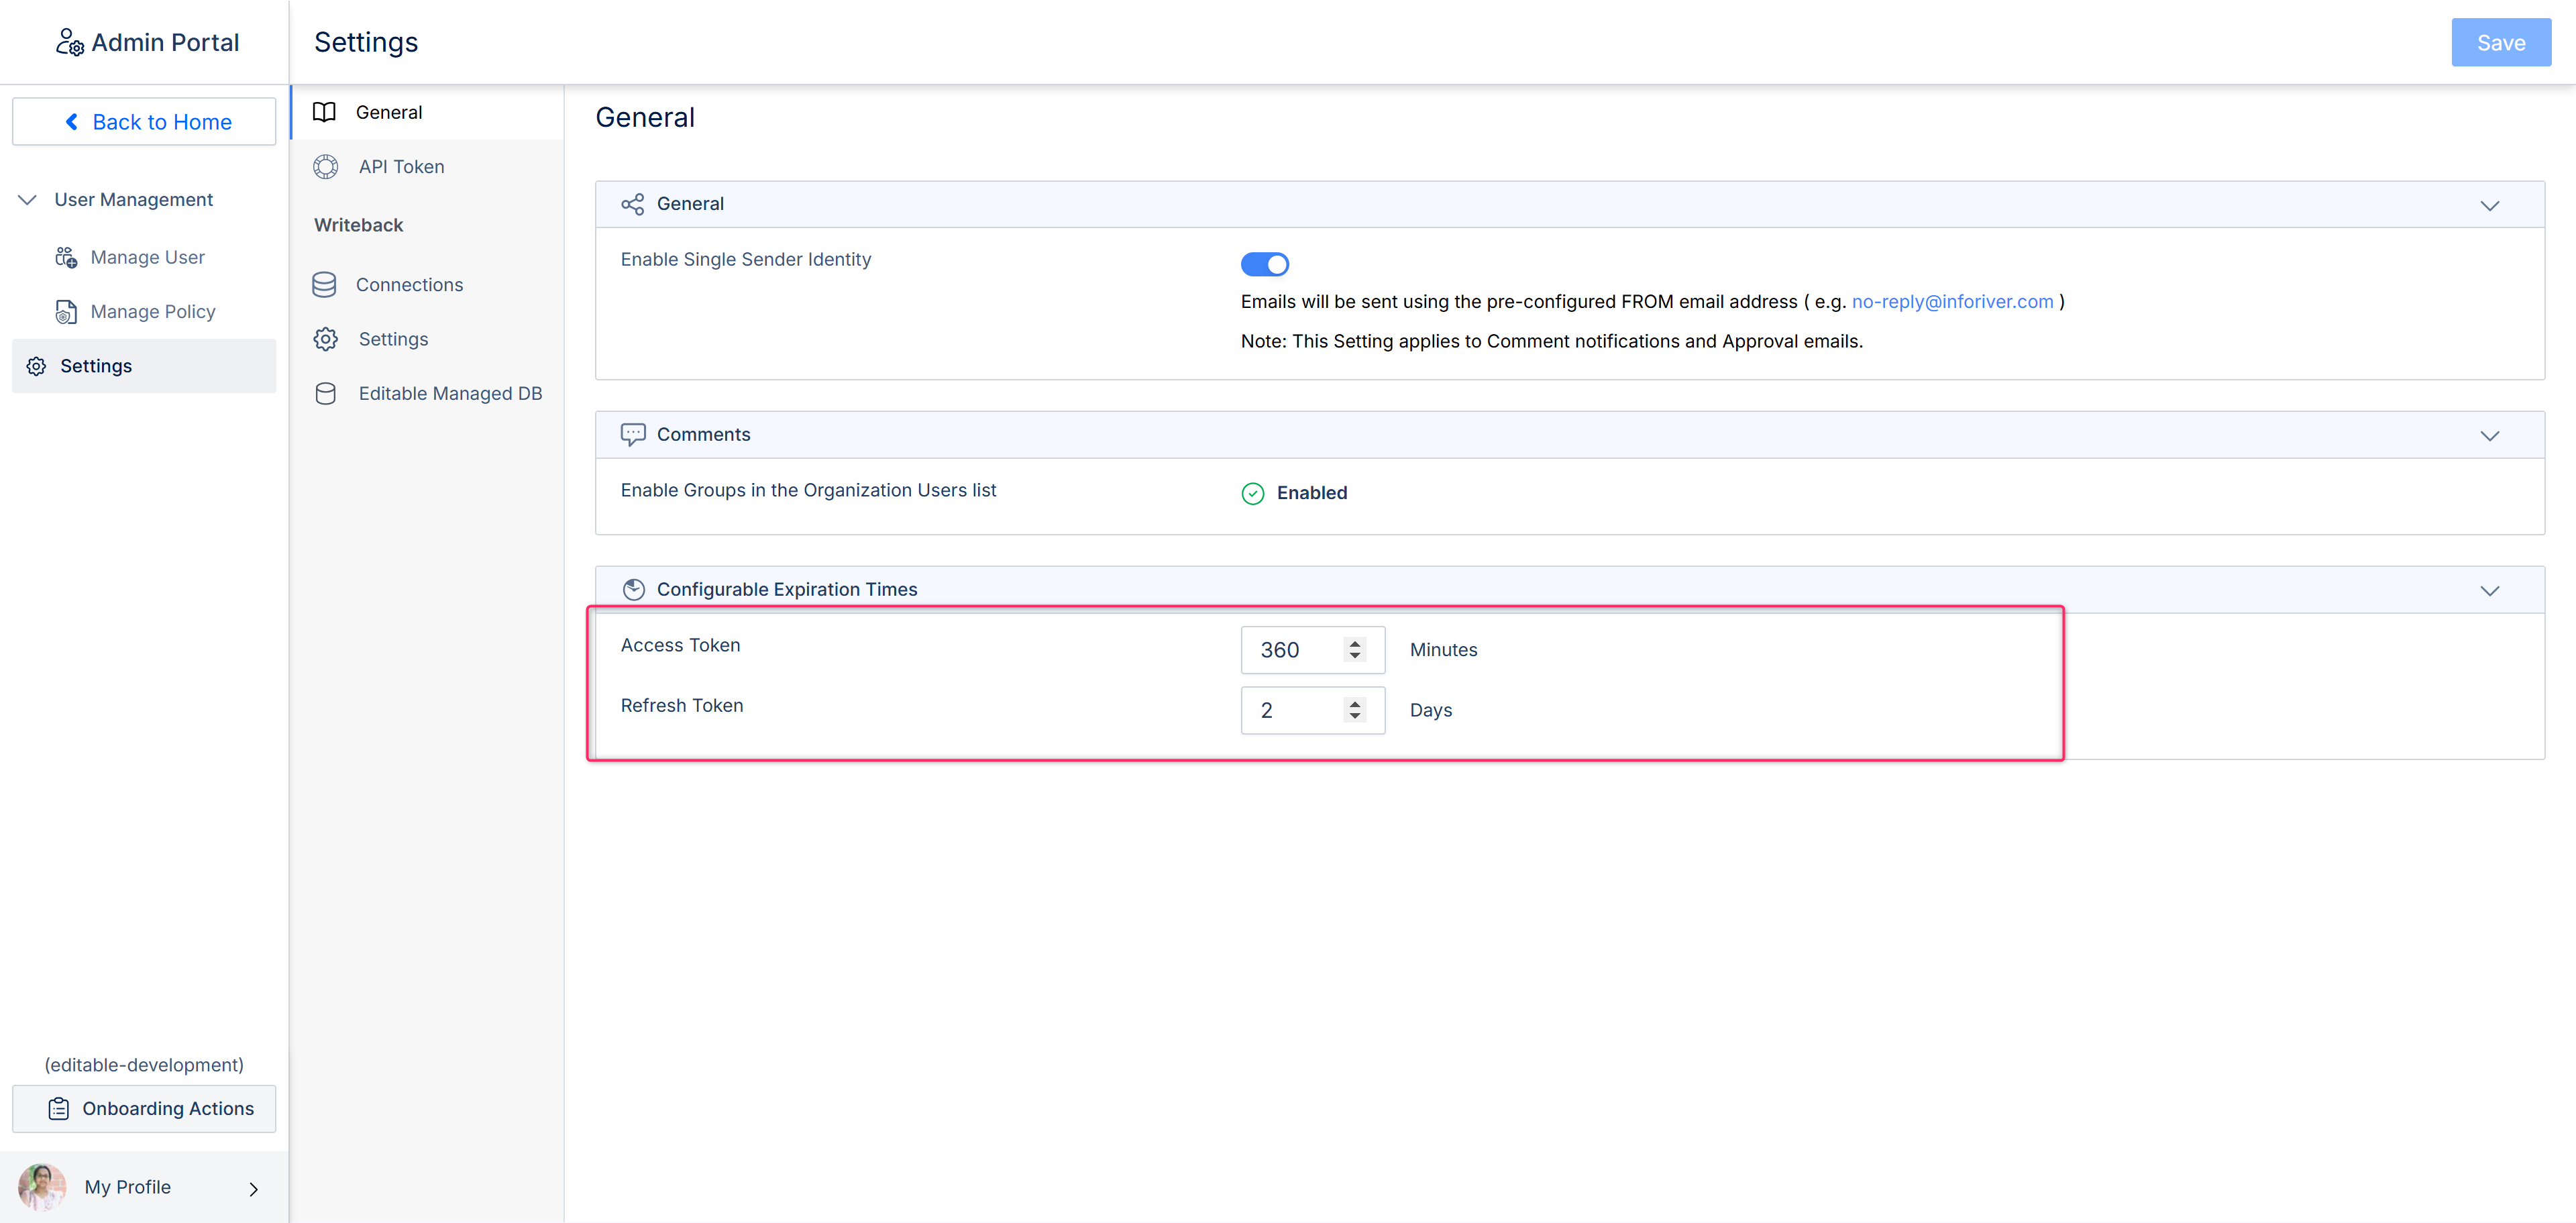This screenshot has height=1223, width=2576.
Task: Click the Admin Portal logo icon
Action: click(x=69, y=42)
